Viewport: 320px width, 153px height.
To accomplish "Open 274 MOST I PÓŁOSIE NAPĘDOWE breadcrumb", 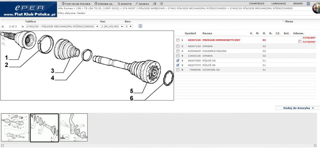I will point(144,8).
